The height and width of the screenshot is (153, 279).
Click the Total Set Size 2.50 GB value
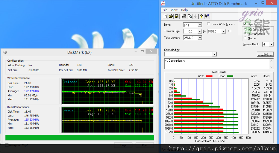pos(134,70)
